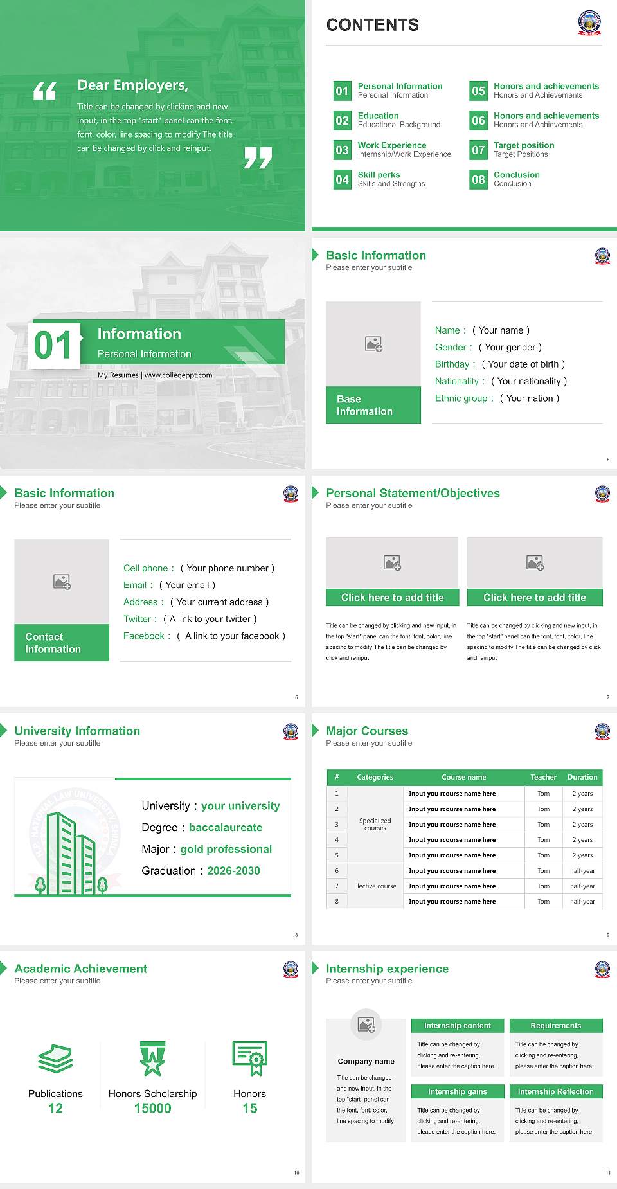Click the Internship gains header
Screen dimensions: 617x1189
pos(458,1091)
